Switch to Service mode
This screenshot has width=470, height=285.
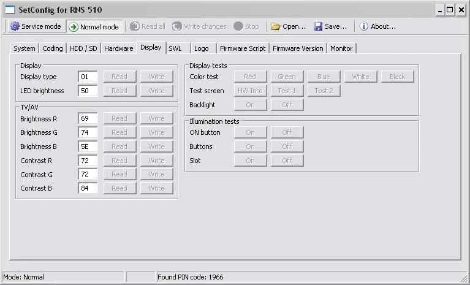click(x=36, y=26)
